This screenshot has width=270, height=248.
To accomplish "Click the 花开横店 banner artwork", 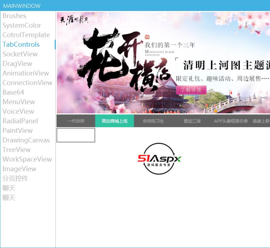I will [x=124, y=60].
